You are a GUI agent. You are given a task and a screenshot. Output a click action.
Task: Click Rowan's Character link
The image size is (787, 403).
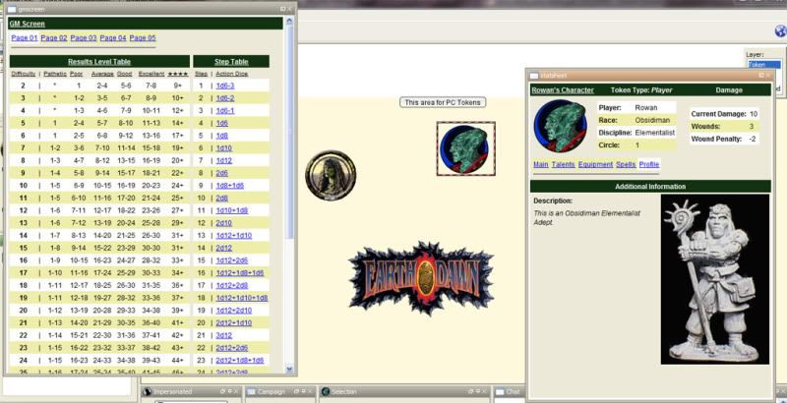tap(563, 90)
